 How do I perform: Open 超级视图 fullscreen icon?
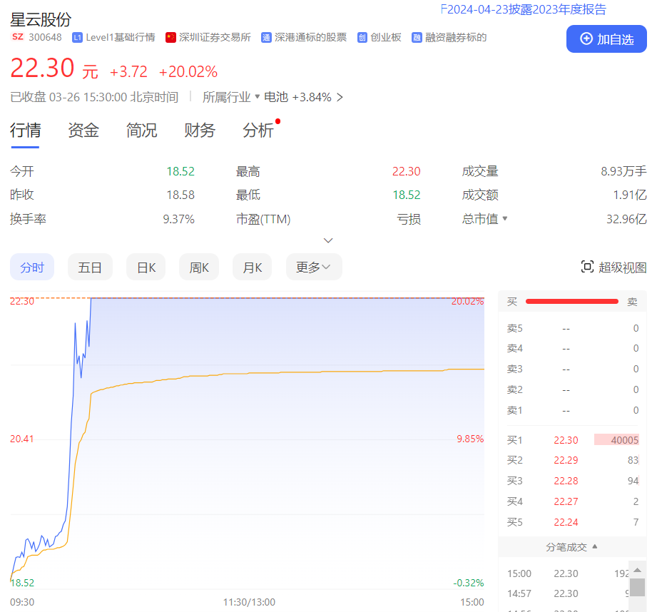pyautogui.click(x=587, y=267)
